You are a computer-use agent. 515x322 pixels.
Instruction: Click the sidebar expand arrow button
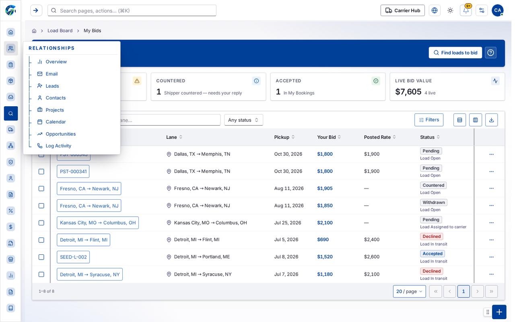[x=36, y=10]
